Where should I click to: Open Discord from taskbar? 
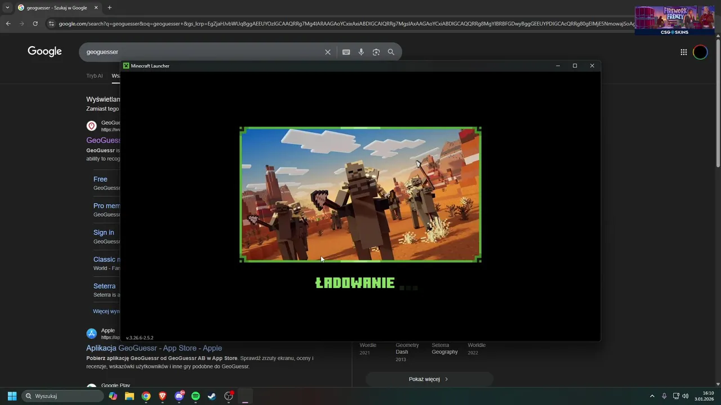pos(179,396)
